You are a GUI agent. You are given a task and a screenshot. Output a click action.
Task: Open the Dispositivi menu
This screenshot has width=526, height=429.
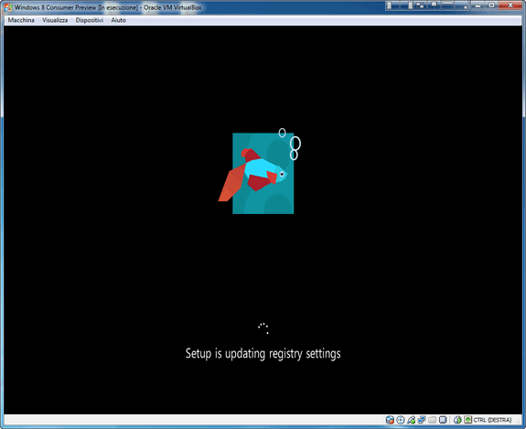pyautogui.click(x=90, y=20)
